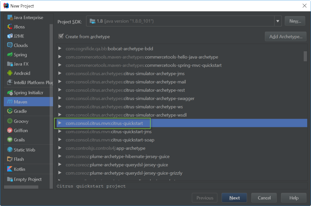Screen dimensions: 311x206
Task: Choose Kotlin in the project type list
Action: point(28,169)
